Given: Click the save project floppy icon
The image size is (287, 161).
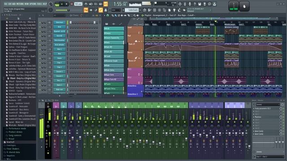Looking at the screenshot, I should (x=200, y=4).
